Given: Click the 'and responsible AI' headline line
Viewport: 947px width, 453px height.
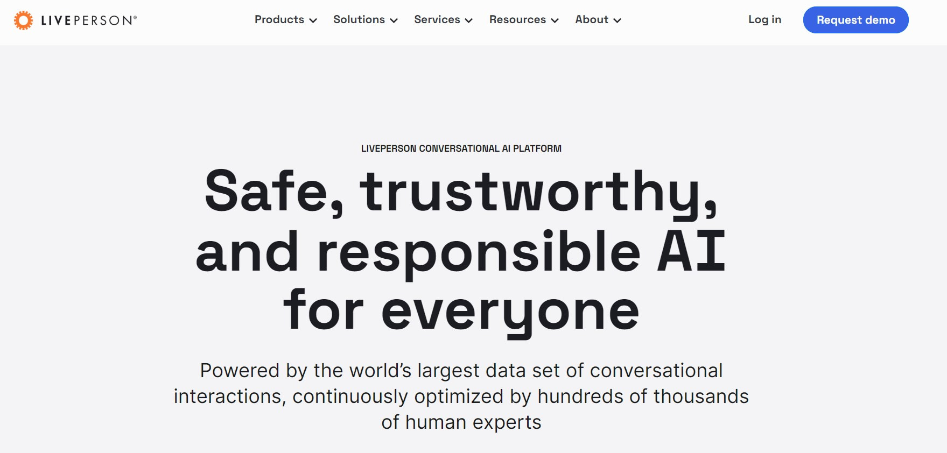Looking at the screenshot, I should pos(461,252).
